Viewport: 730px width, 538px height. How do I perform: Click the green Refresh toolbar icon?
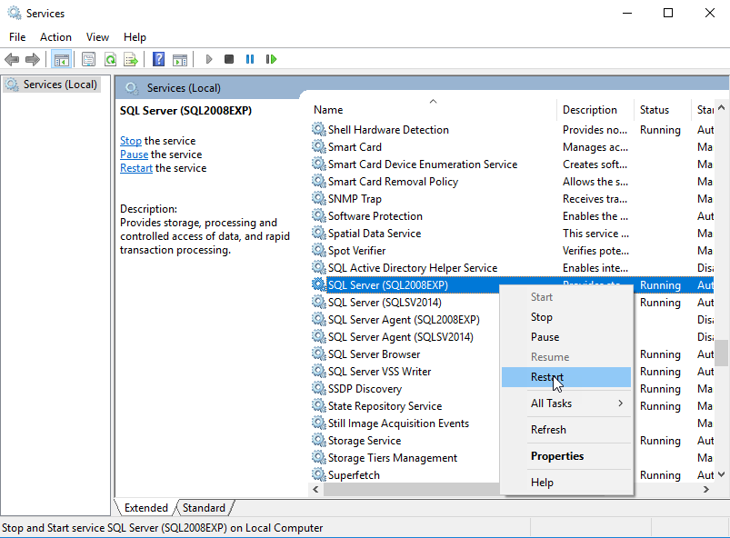click(x=110, y=59)
